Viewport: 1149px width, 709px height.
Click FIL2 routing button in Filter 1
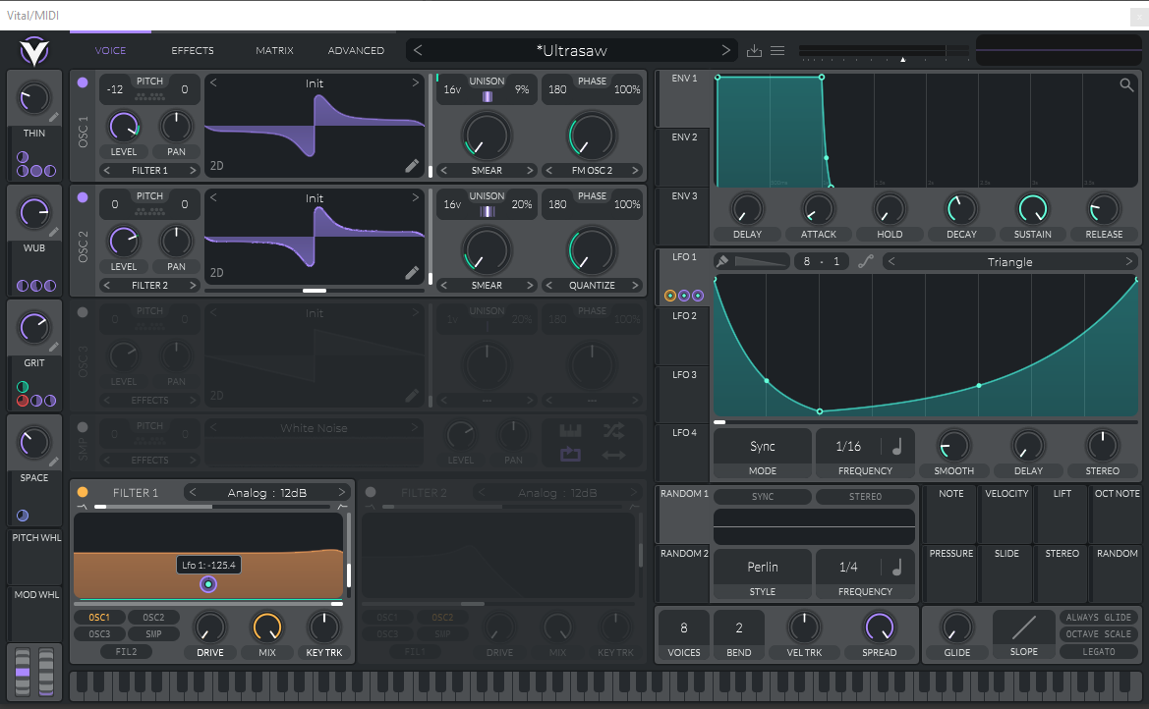pyautogui.click(x=126, y=651)
